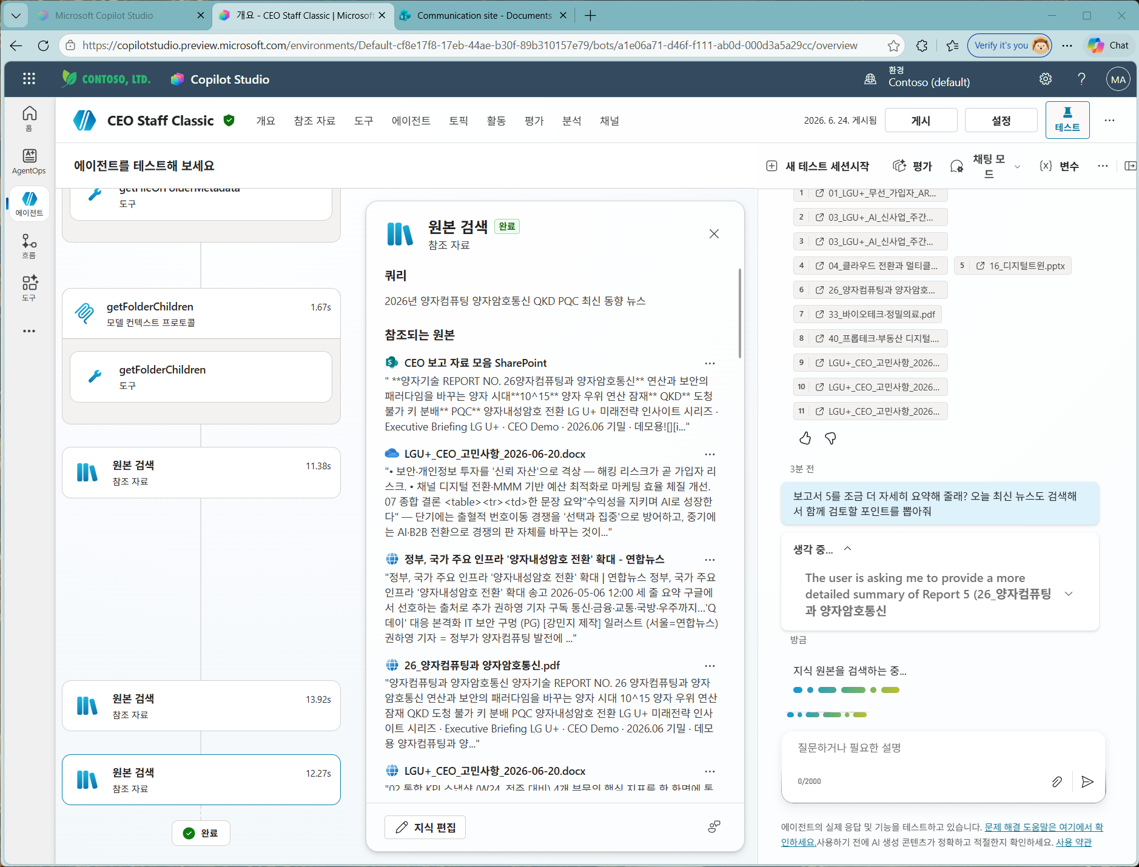
Task: Bookmark this page with the star icon
Action: tap(893, 45)
